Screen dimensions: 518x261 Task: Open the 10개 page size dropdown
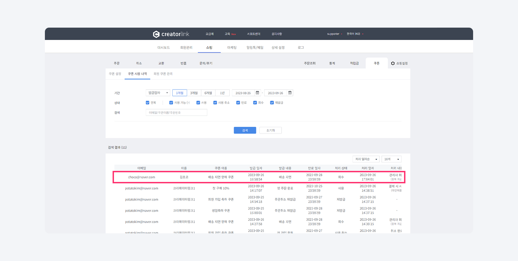[391, 159]
